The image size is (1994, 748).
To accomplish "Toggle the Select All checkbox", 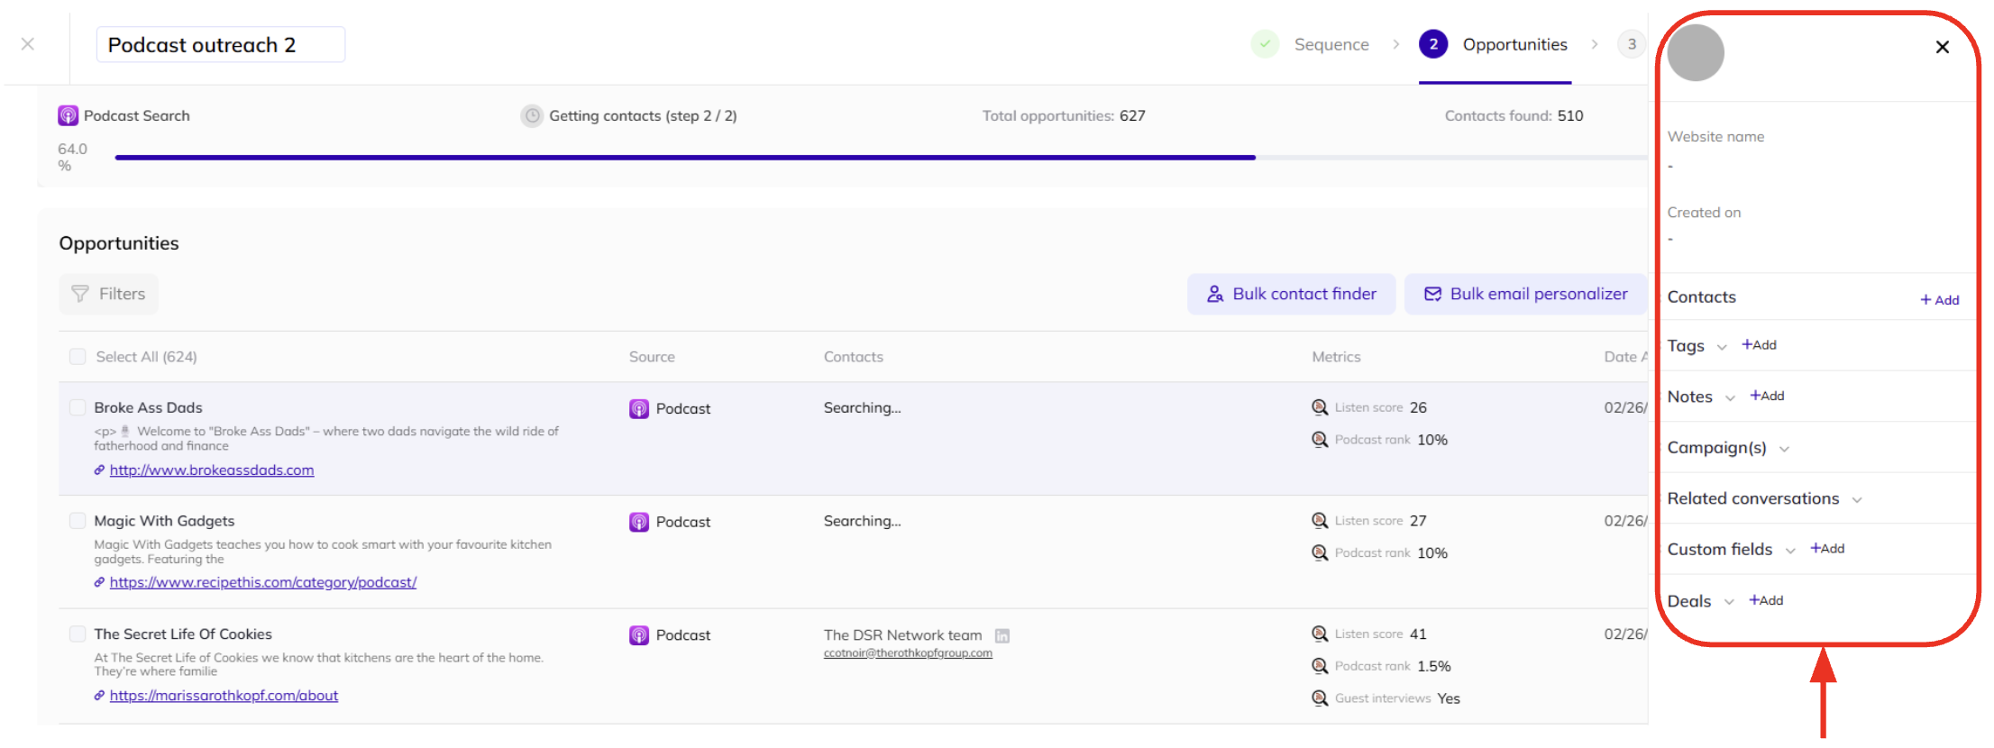I will (x=78, y=357).
